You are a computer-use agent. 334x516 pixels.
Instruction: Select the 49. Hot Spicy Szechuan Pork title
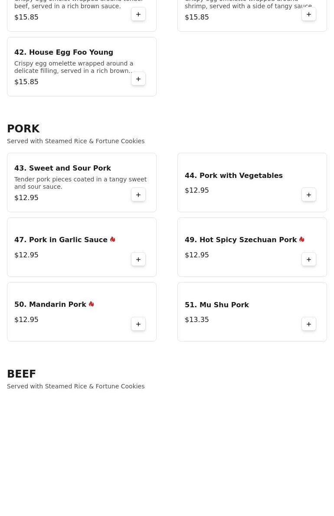click(241, 240)
